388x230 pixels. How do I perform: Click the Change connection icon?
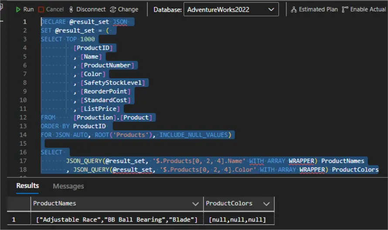point(113,10)
